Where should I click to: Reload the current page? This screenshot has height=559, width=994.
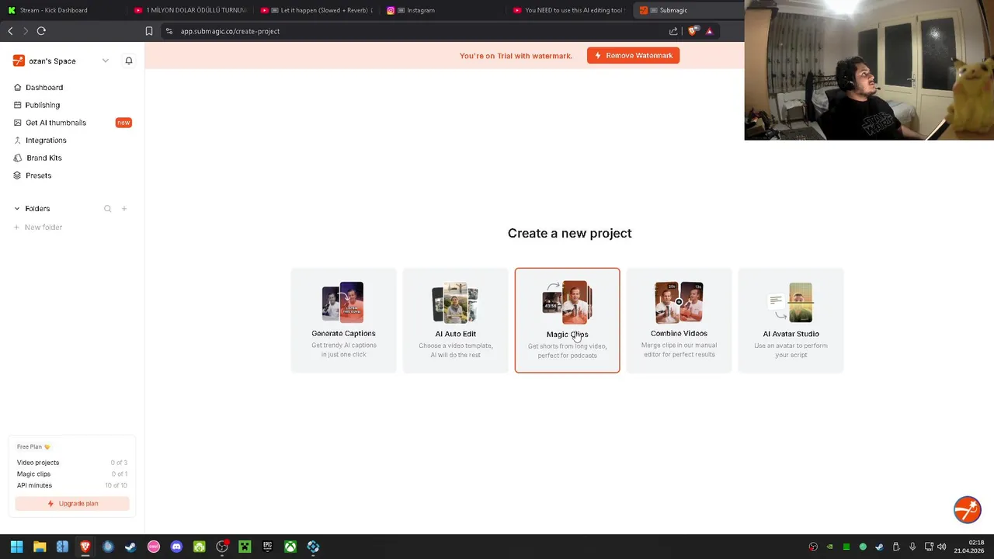pos(41,31)
